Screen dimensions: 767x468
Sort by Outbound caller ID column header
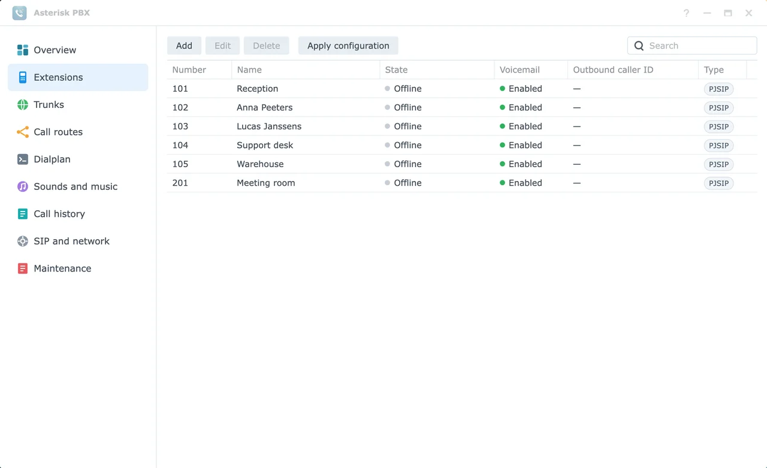pos(633,70)
